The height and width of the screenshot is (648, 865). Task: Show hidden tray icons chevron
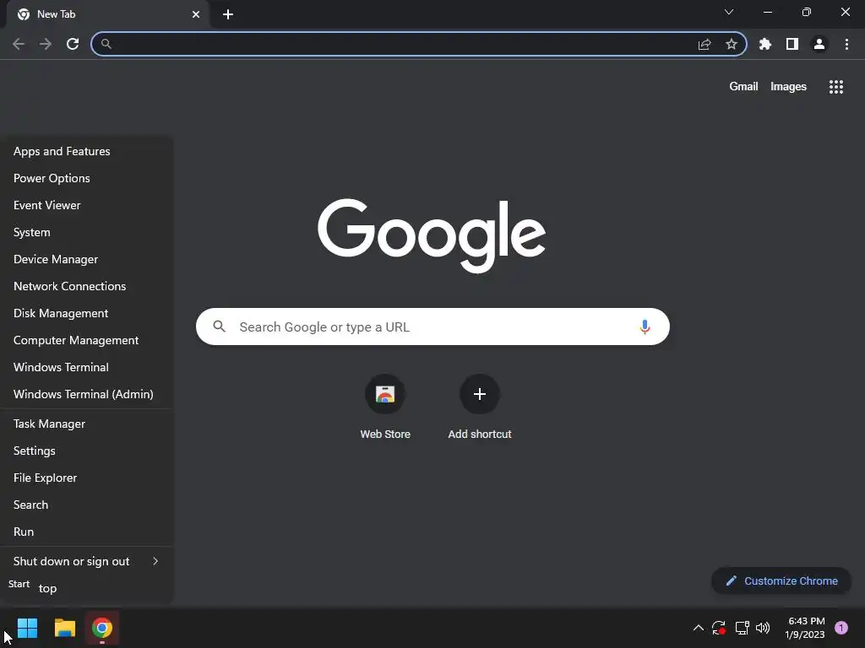pyautogui.click(x=698, y=628)
